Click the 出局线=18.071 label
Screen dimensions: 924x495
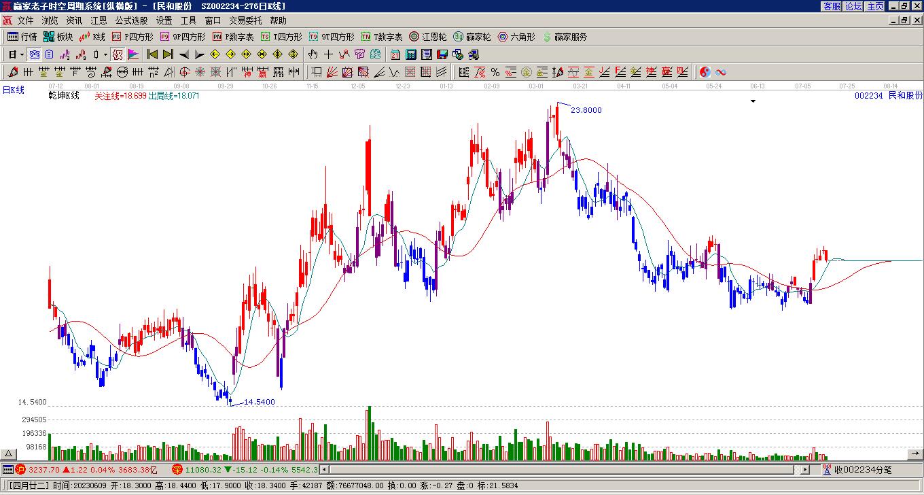174,96
